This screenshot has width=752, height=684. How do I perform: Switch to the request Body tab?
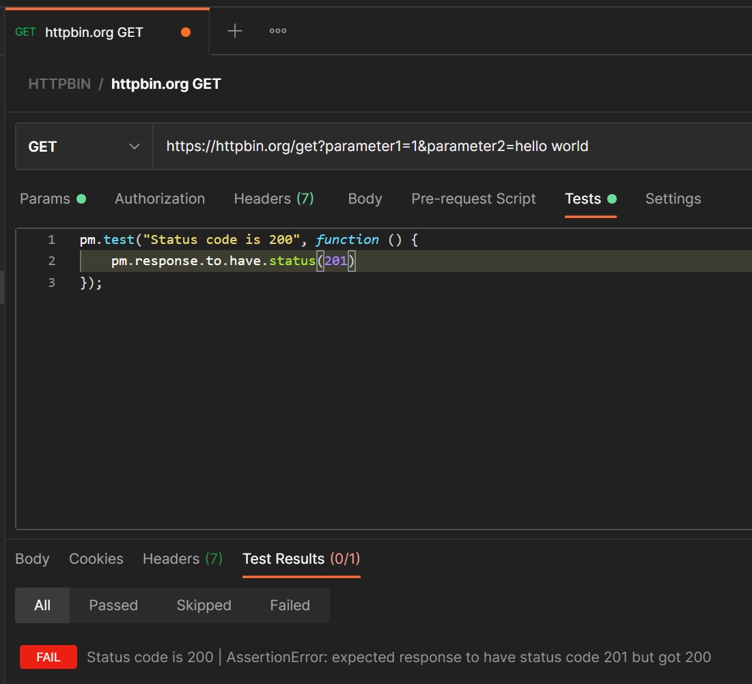pyautogui.click(x=365, y=199)
